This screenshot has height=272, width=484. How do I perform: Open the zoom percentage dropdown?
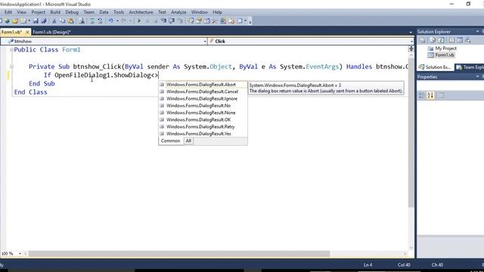(x=20, y=254)
